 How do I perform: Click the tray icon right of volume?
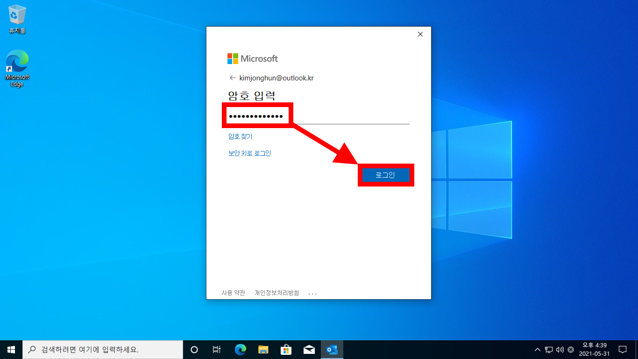click(x=570, y=349)
